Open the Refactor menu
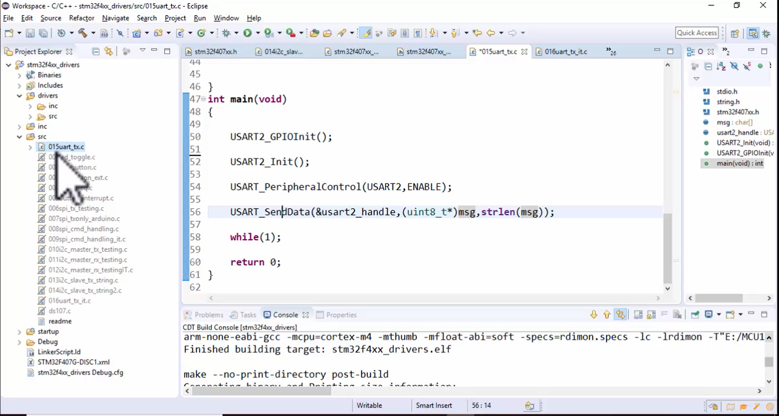 tap(82, 18)
